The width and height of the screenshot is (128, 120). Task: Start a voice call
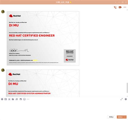115,7
